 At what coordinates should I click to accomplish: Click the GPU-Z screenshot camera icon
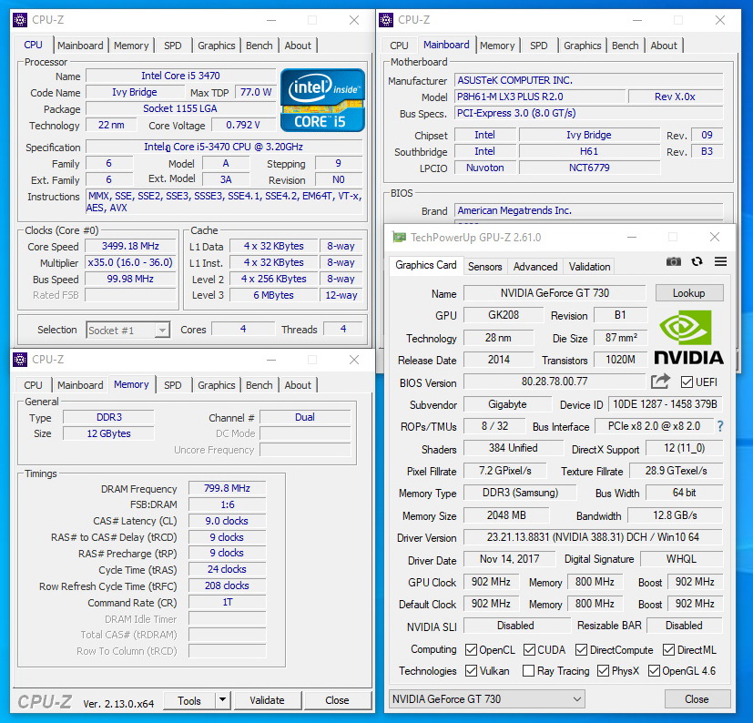coord(673,262)
